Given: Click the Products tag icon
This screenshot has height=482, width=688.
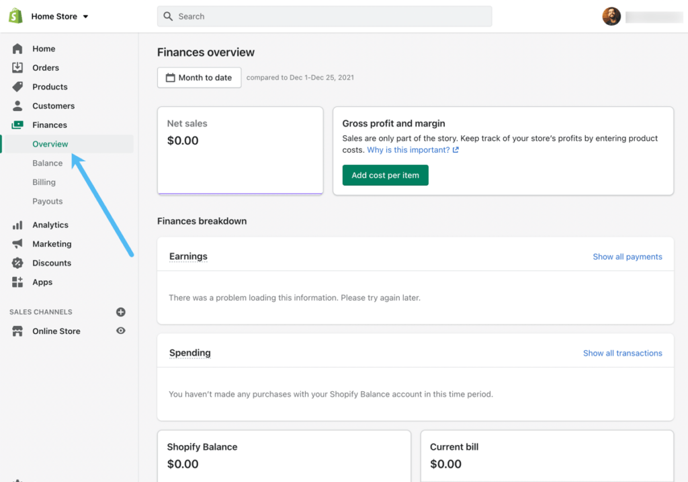Looking at the screenshot, I should pyautogui.click(x=17, y=87).
